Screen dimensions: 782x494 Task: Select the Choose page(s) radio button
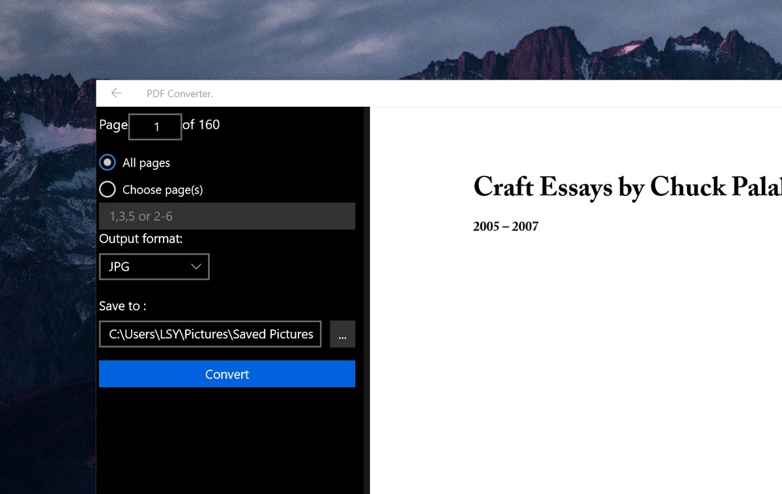pos(108,189)
